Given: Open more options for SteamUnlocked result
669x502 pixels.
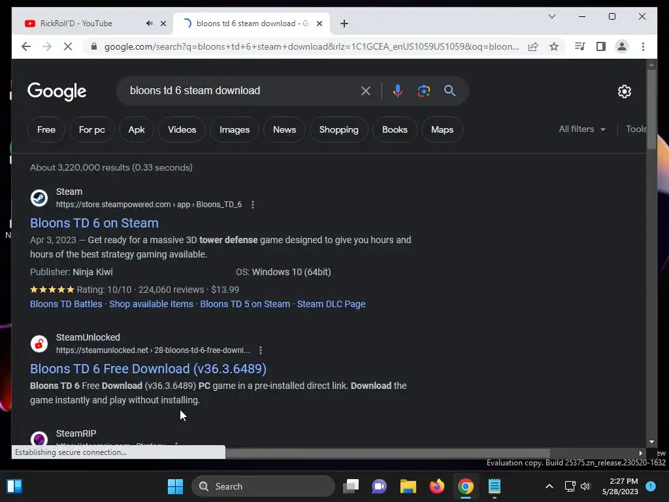Looking at the screenshot, I should click(x=261, y=350).
